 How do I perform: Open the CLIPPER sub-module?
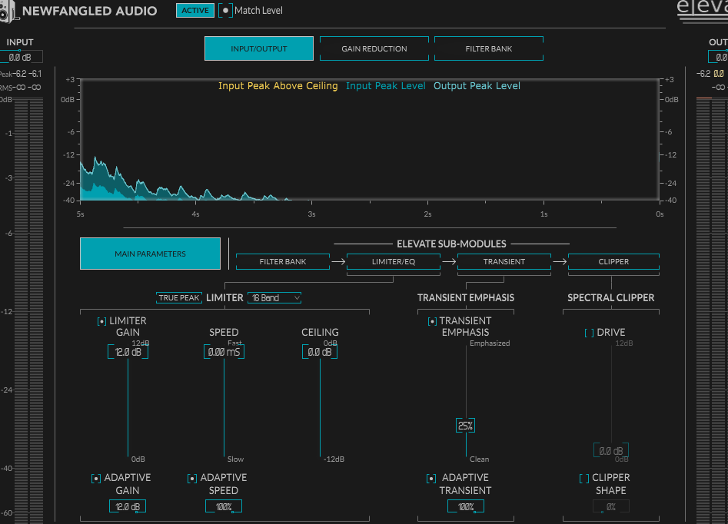613,261
